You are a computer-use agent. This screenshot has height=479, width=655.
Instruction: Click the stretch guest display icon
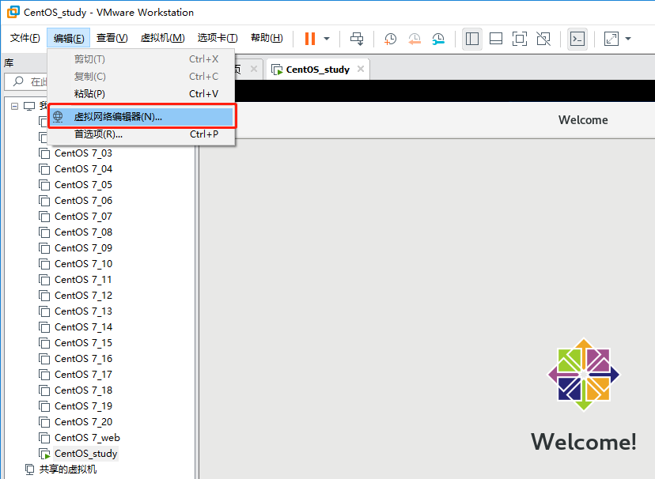click(611, 39)
